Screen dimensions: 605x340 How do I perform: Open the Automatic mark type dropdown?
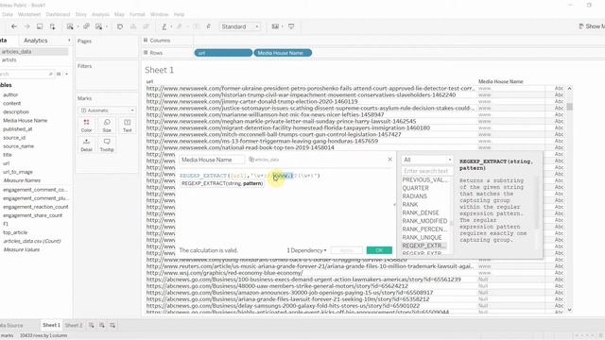[107, 110]
